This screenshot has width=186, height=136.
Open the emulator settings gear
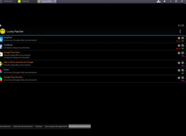(x=164, y=1)
